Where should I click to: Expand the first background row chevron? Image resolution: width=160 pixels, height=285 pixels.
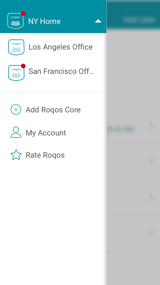(x=151, y=125)
